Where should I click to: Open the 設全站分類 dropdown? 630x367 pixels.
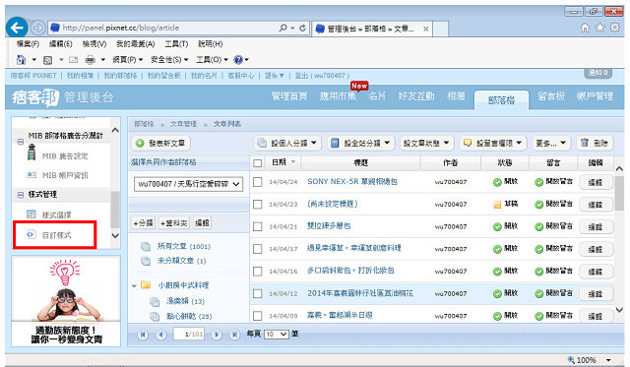361,143
